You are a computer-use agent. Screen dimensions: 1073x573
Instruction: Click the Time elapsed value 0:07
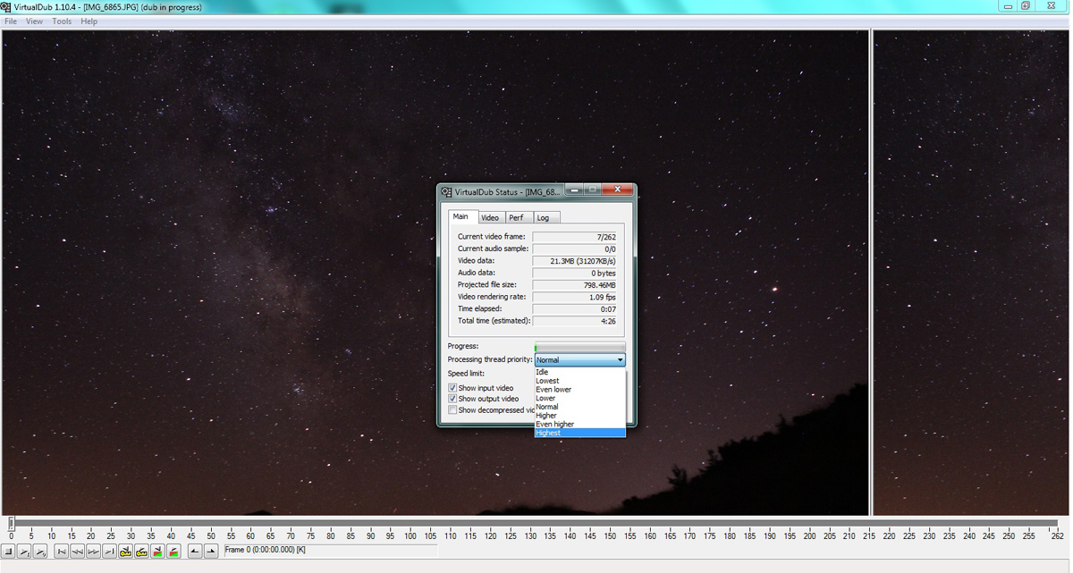pyautogui.click(x=575, y=309)
